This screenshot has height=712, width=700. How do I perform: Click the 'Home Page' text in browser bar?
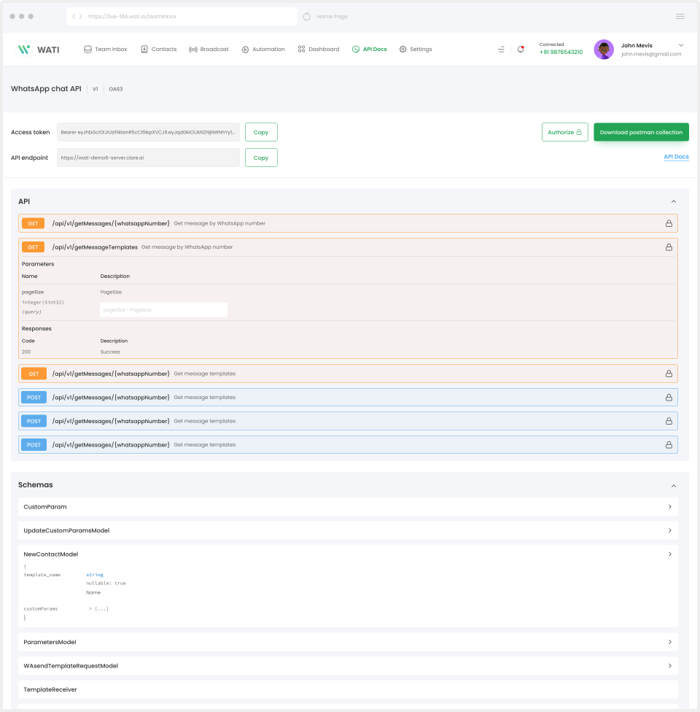(332, 16)
